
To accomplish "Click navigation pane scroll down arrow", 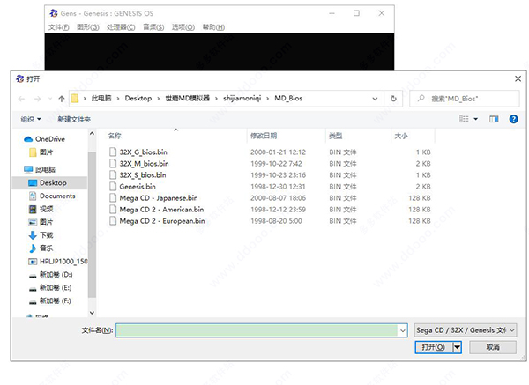I will pyautogui.click(x=92, y=313).
